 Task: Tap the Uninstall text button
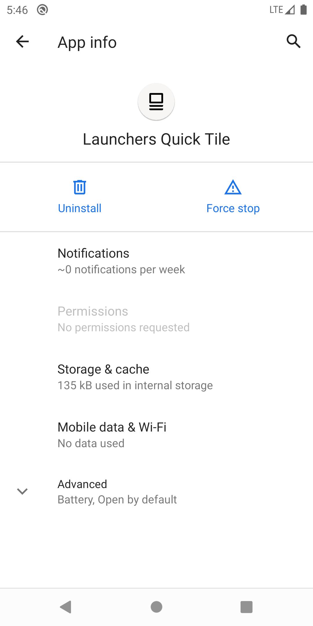[x=80, y=208]
